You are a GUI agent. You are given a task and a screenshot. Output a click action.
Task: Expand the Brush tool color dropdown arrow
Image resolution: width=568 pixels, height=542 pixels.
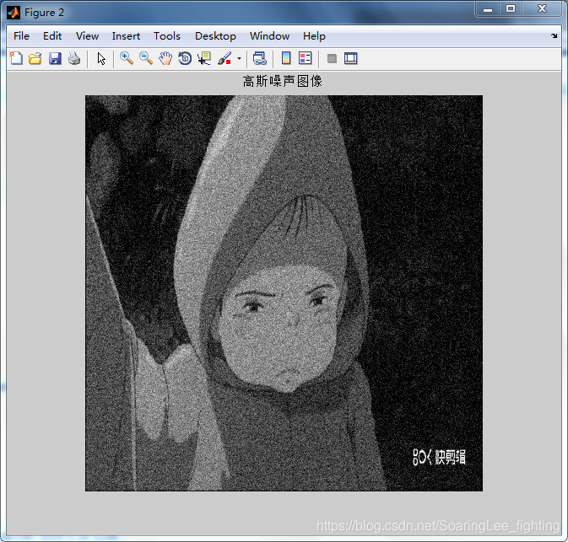coord(239,58)
